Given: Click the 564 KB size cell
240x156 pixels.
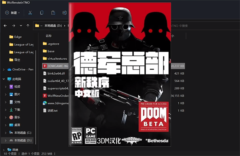Looking at the screenshot, I should [179, 81].
